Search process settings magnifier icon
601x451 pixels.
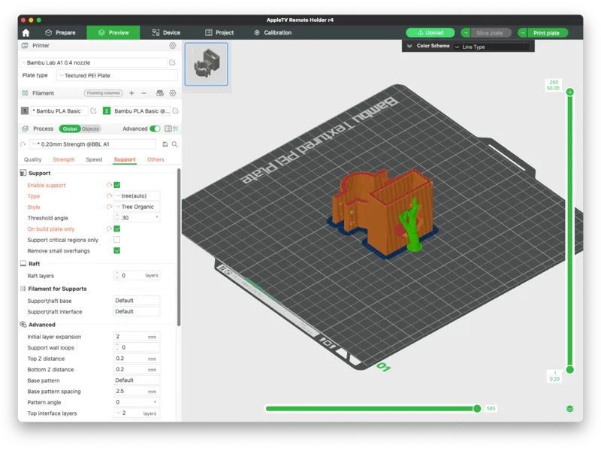click(175, 144)
